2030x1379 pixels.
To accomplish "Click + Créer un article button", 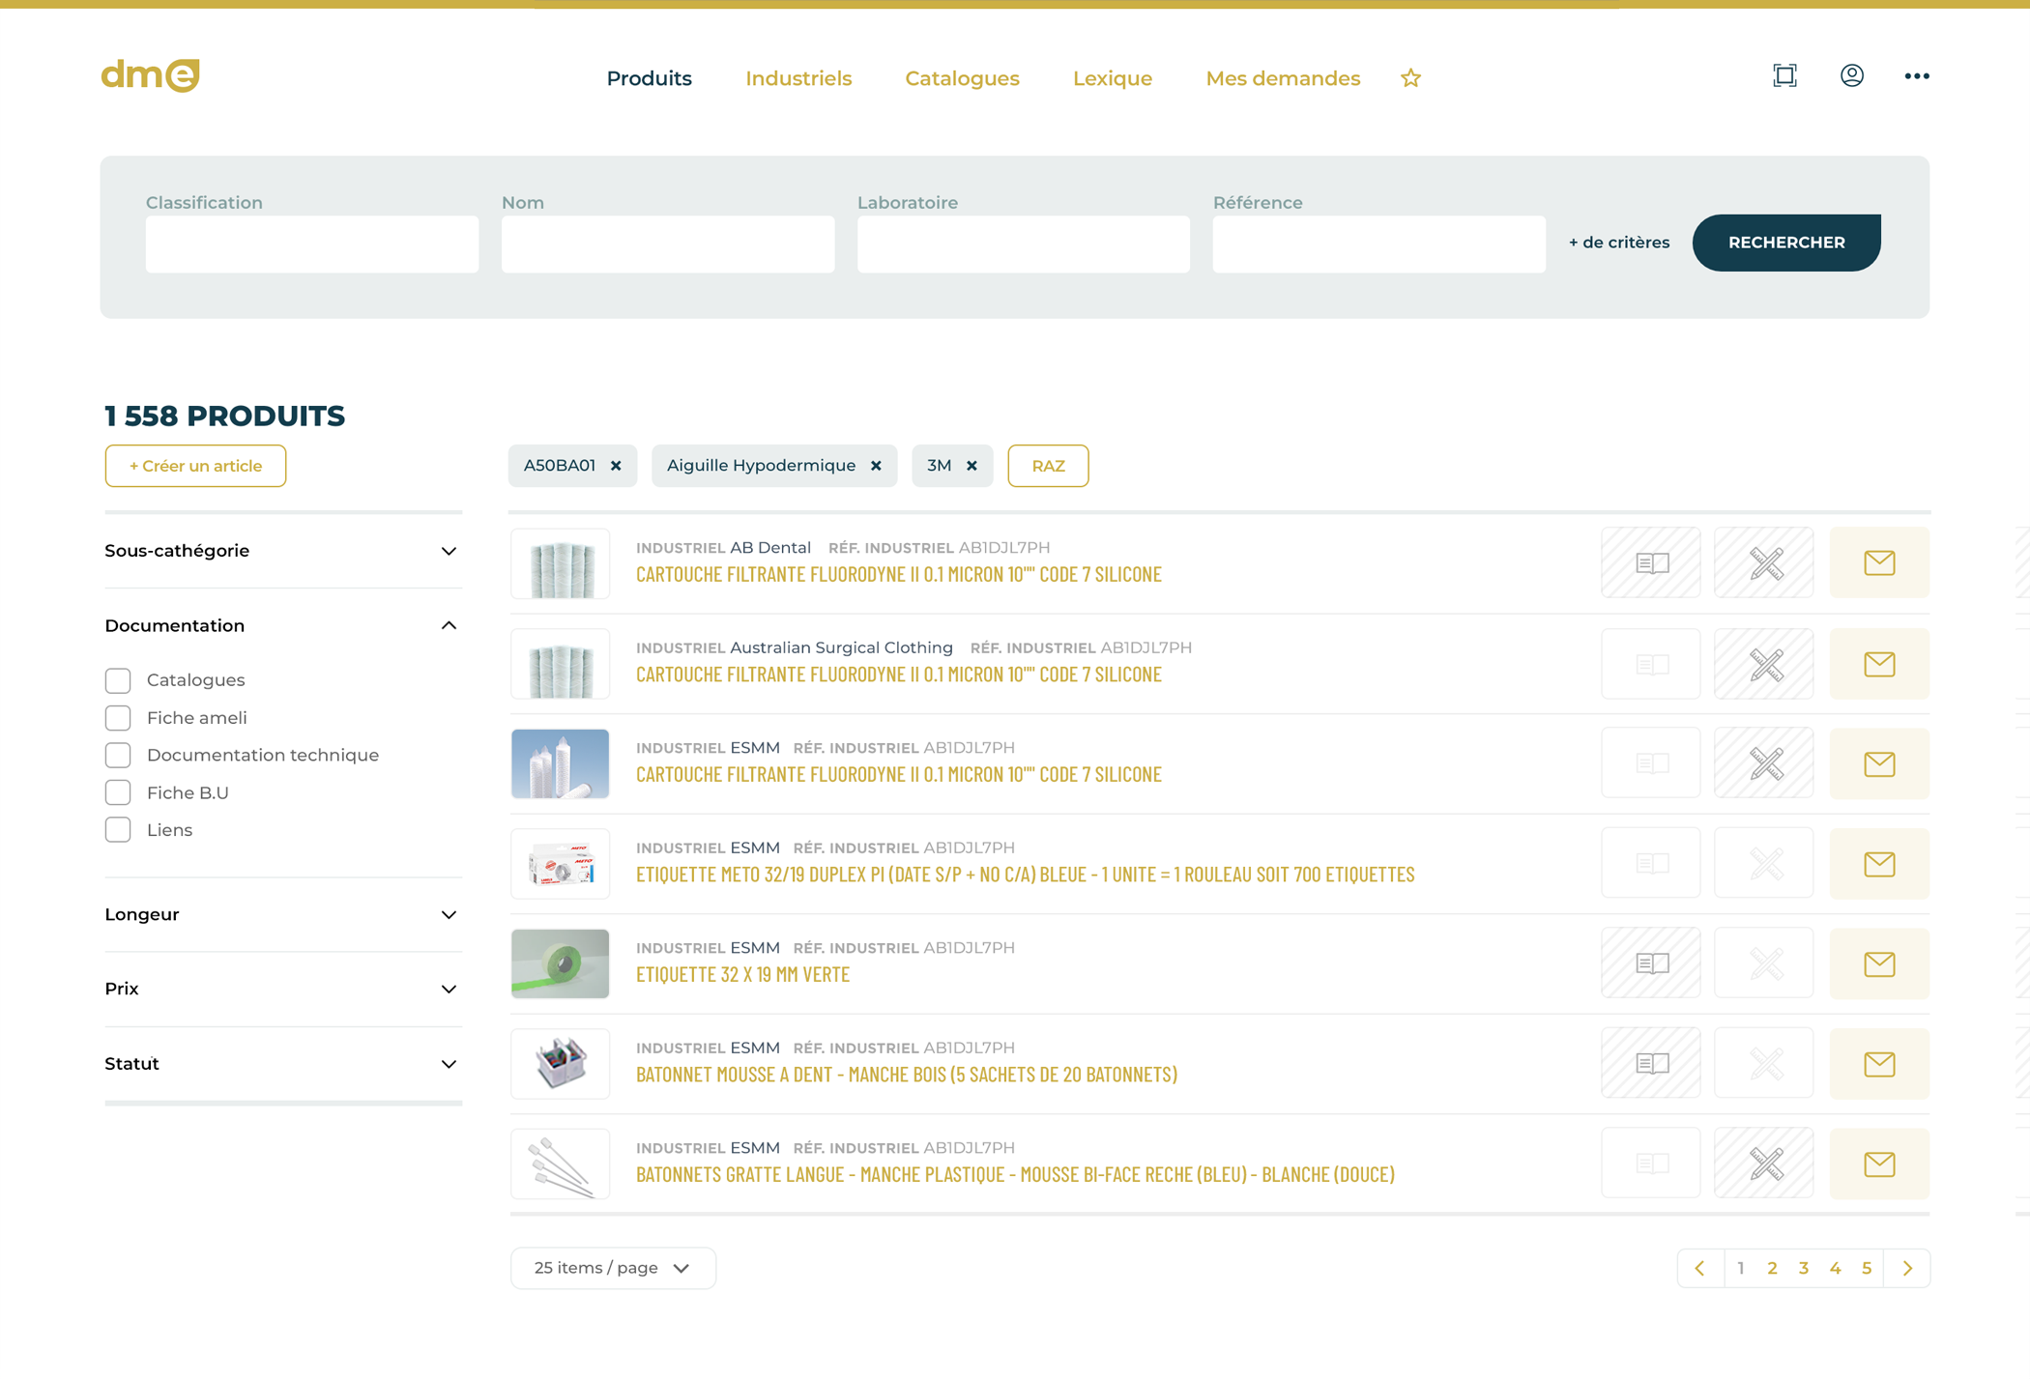I will pos(195,466).
